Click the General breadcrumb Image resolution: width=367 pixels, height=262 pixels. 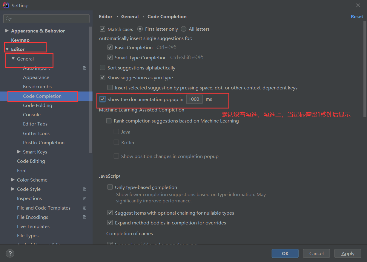tap(130, 16)
